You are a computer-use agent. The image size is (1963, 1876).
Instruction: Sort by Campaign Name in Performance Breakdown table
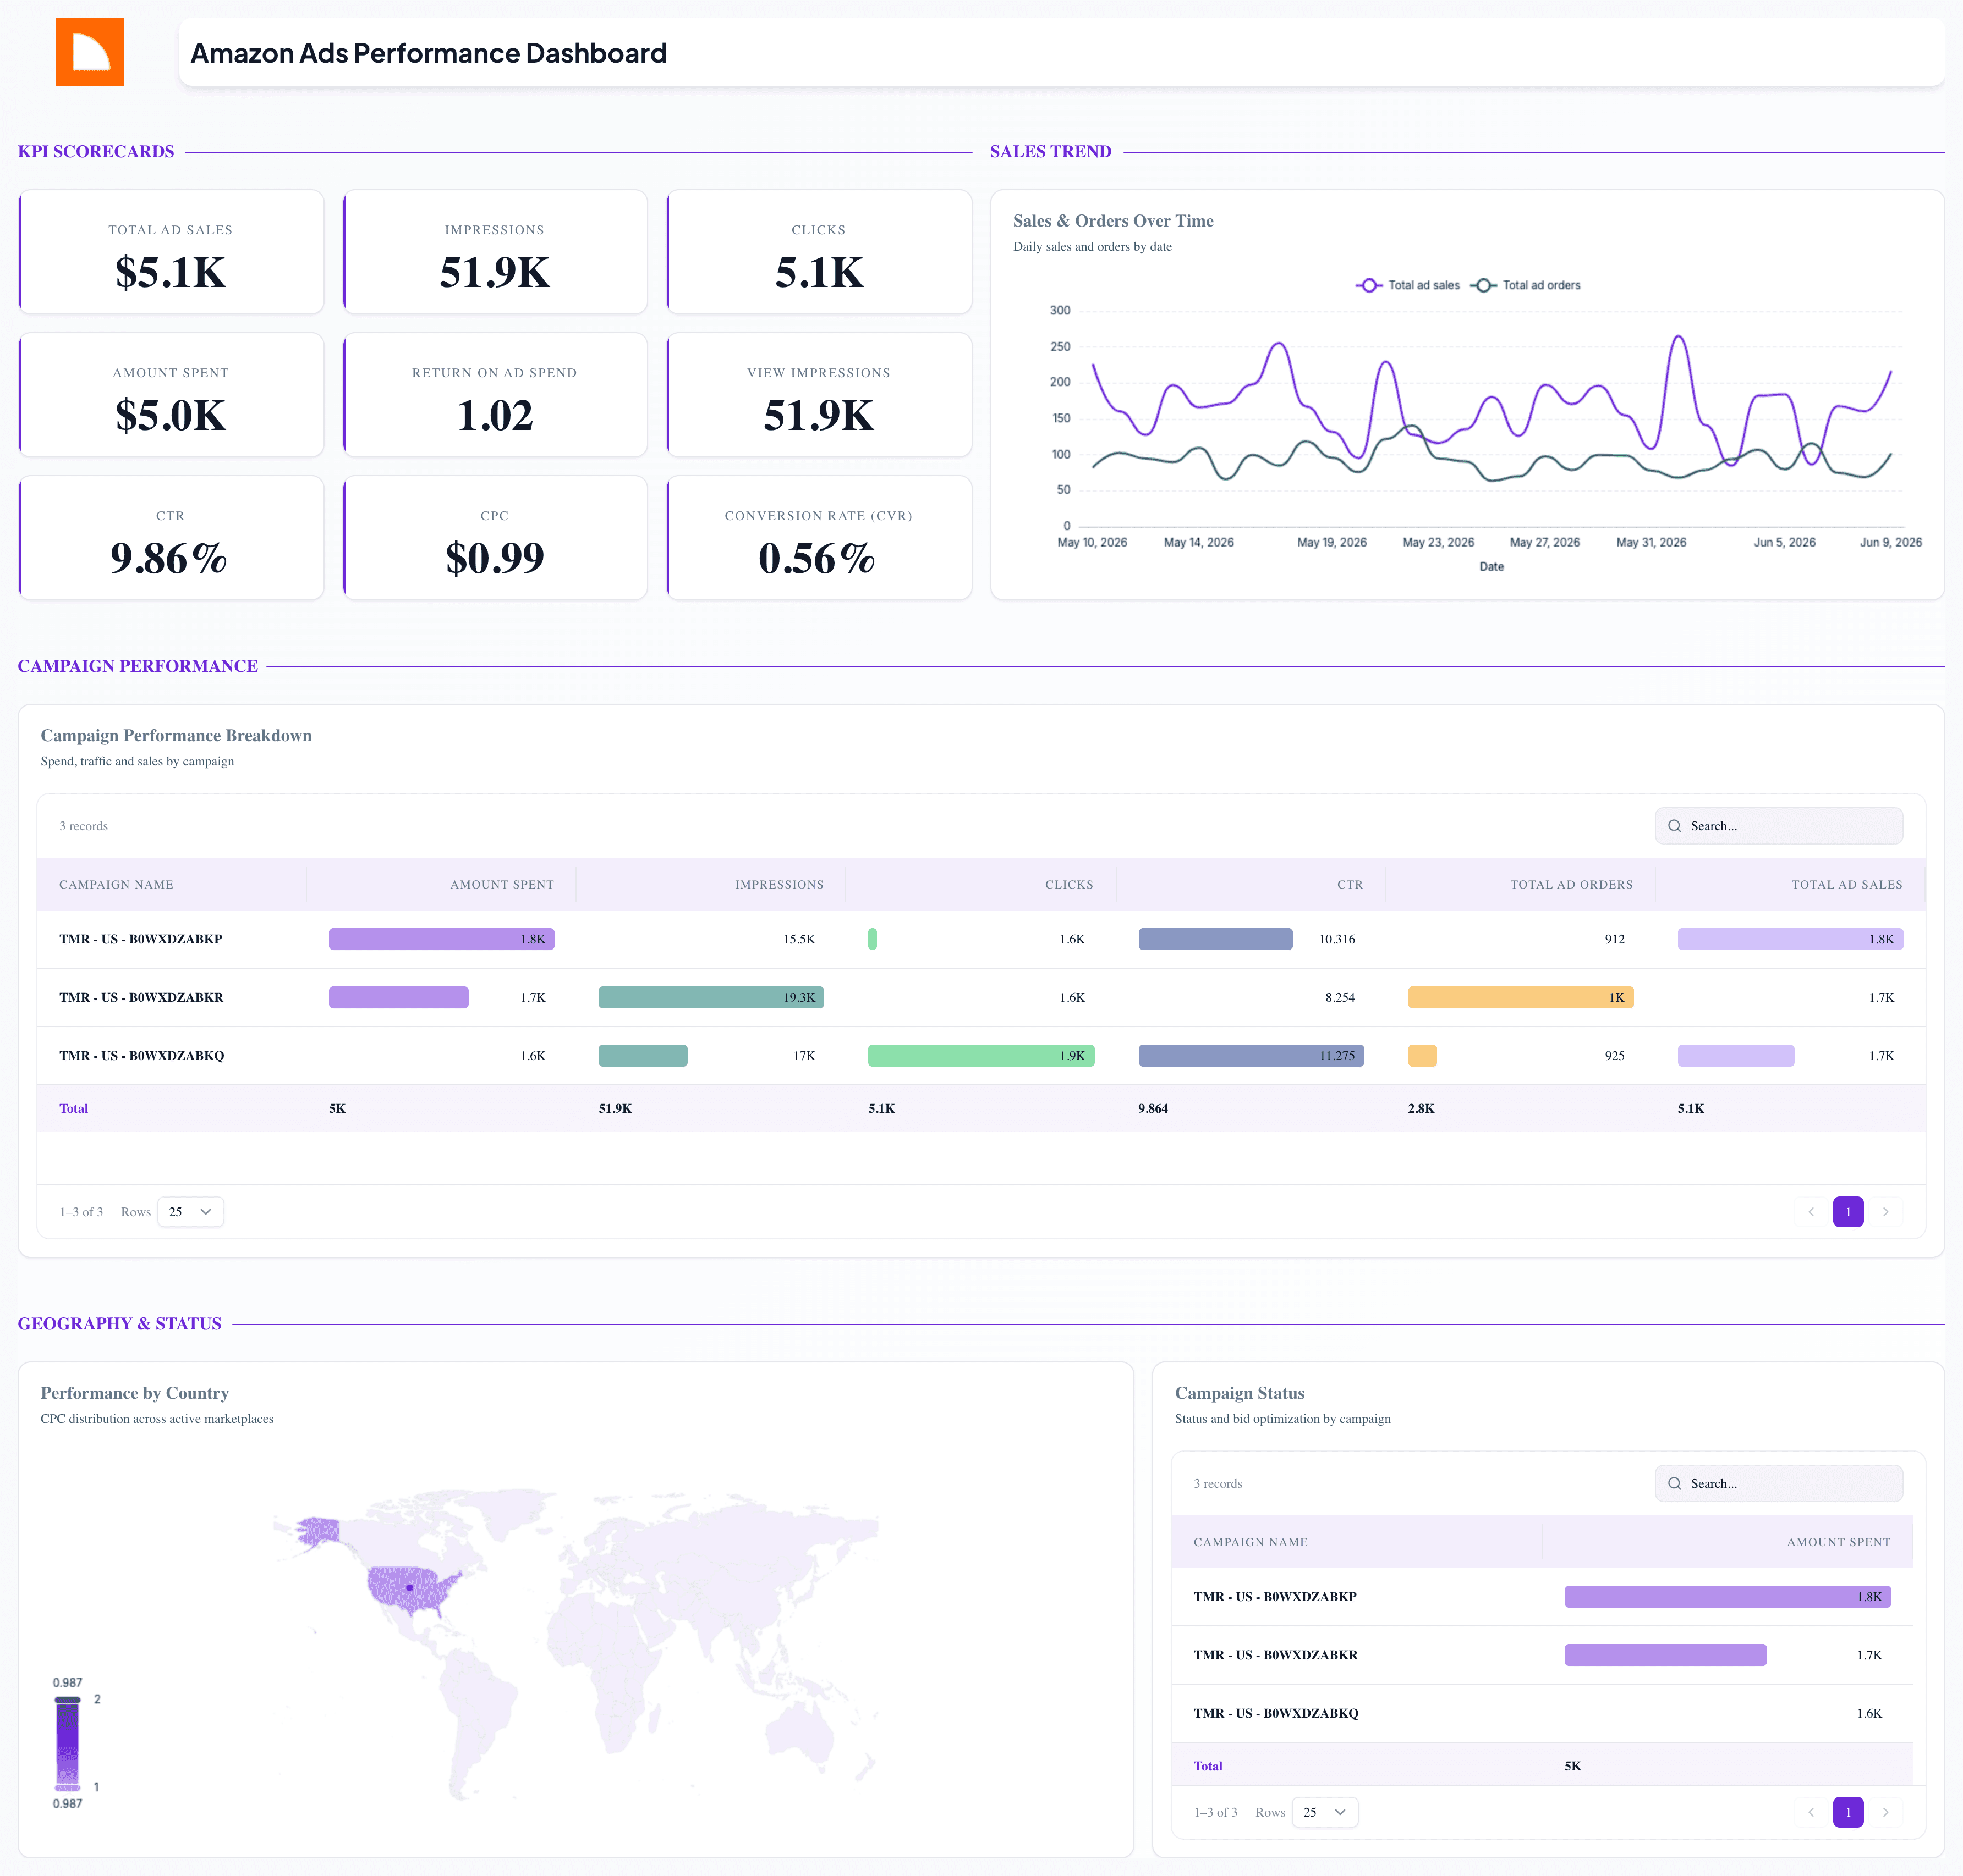(116, 884)
